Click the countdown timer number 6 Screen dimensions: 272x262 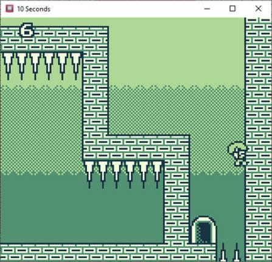click(27, 30)
